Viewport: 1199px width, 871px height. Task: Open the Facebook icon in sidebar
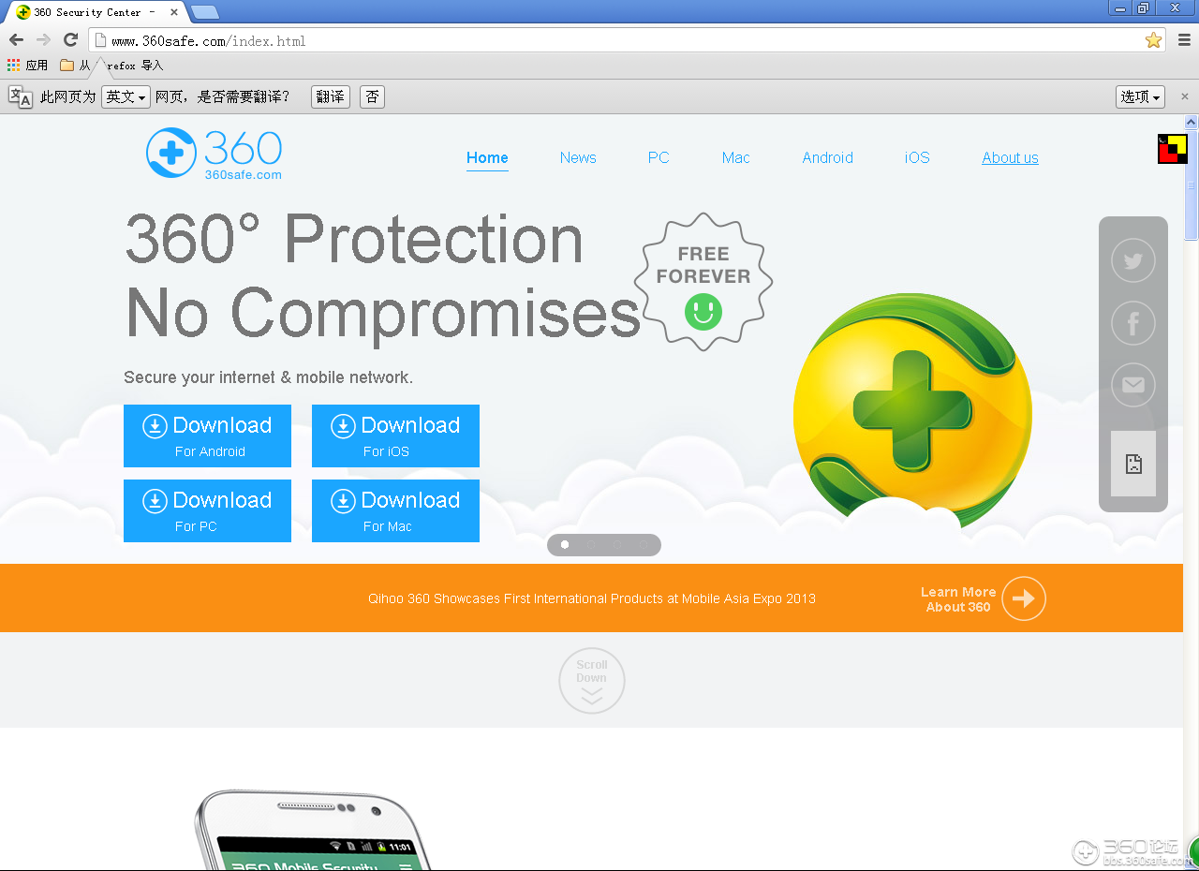[1133, 323]
